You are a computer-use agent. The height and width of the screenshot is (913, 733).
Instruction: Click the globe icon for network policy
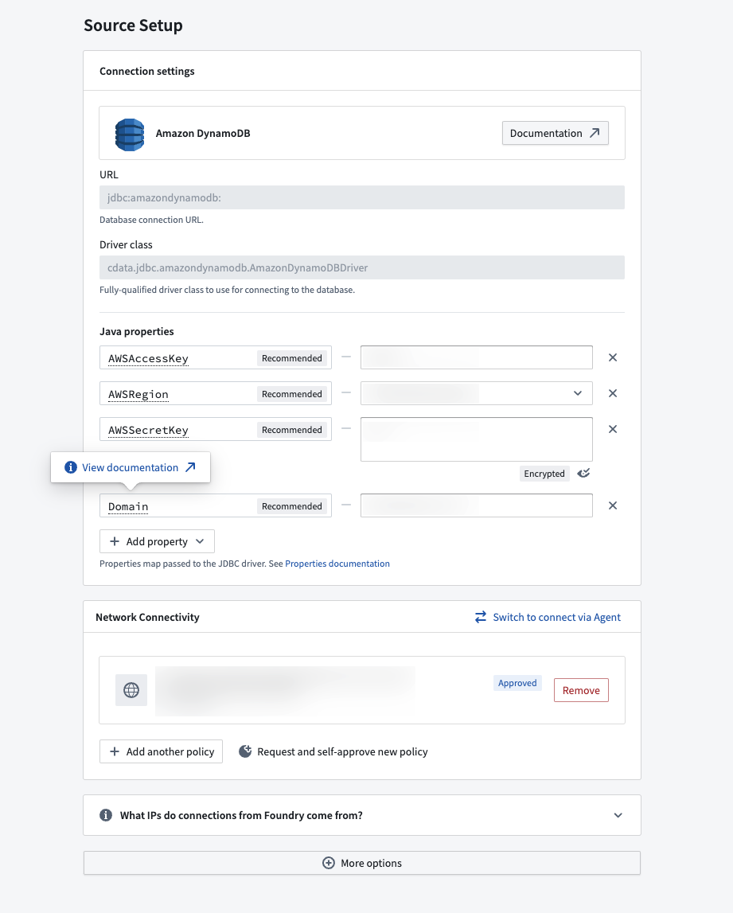(131, 690)
